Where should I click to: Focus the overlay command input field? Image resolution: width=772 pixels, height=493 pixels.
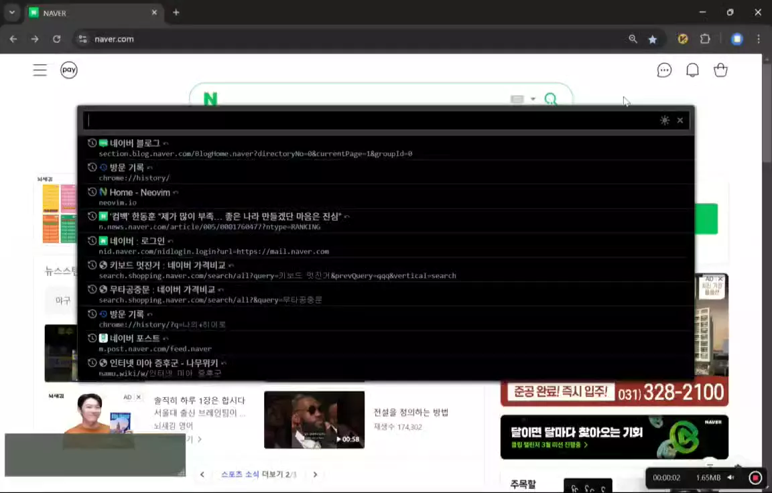click(x=369, y=121)
